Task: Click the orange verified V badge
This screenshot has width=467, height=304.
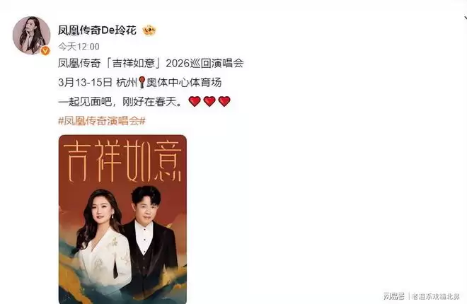Action: tap(45, 51)
